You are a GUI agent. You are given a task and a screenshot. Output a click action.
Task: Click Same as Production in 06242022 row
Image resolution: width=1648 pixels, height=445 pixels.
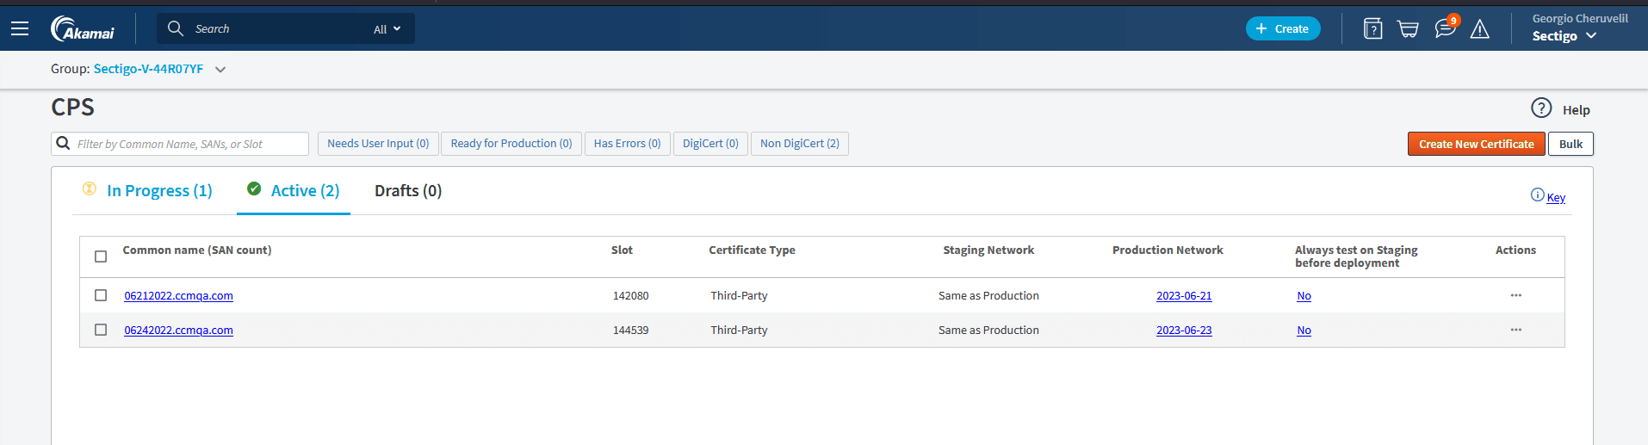[x=988, y=331]
